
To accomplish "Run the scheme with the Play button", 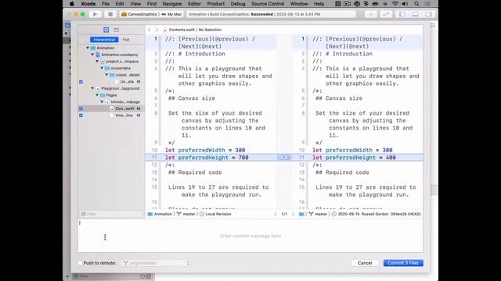I will tap(95, 14).
